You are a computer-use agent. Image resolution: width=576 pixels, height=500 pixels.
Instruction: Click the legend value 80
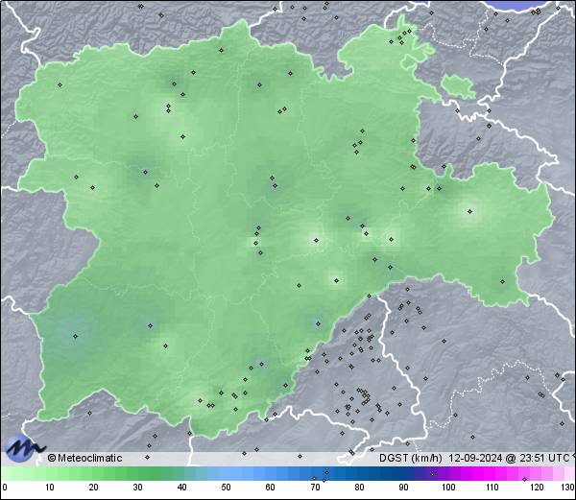359,488
